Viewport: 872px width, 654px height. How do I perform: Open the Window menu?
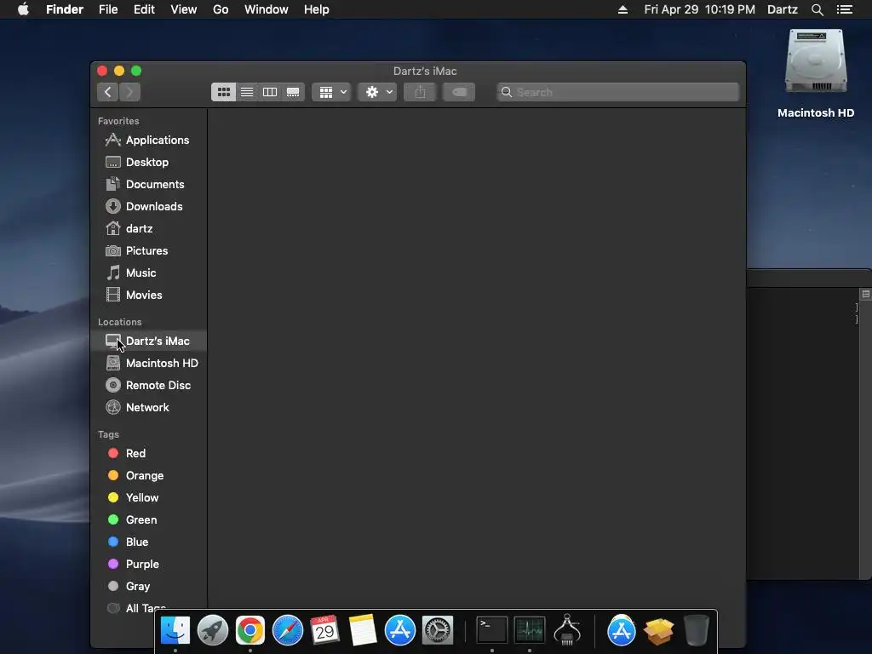point(267,9)
